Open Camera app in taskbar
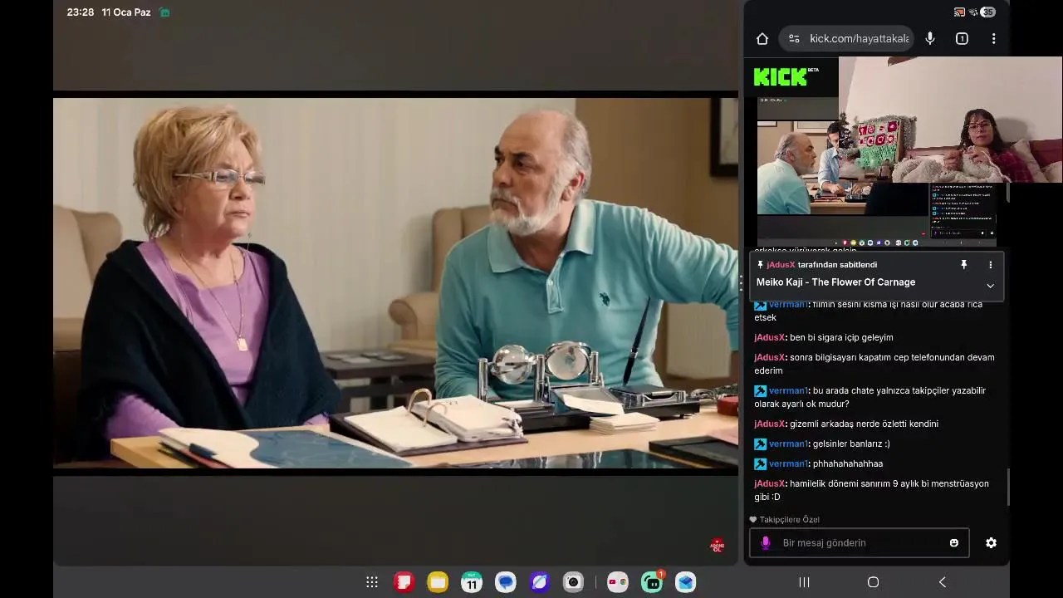The image size is (1063, 598). coord(573,582)
